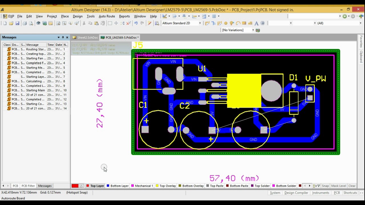Open the Design menu
Screen dimensions: 365x205
point(78,16)
